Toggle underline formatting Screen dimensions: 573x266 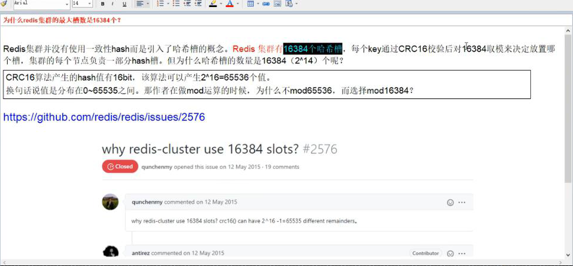(x=124, y=4)
